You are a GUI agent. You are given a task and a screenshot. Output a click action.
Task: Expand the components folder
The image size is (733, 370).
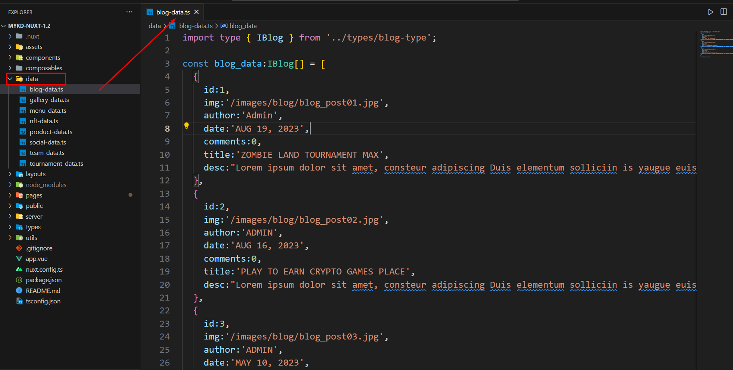point(43,58)
